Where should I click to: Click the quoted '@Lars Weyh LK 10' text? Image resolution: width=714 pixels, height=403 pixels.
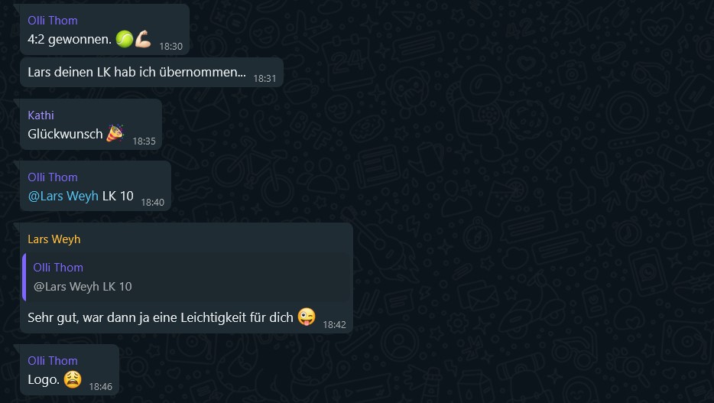[83, 287]
